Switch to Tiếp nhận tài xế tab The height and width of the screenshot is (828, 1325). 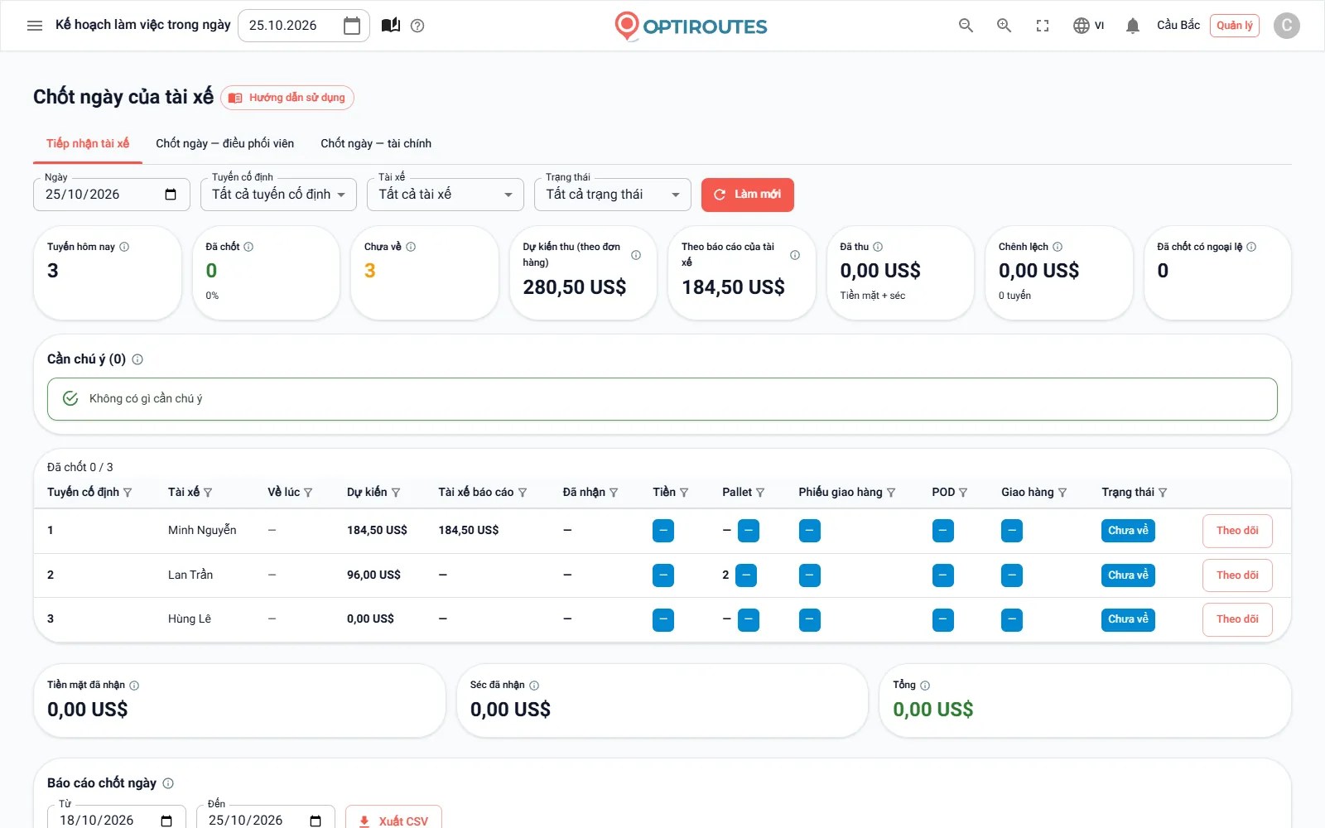(x=88, y=143)
